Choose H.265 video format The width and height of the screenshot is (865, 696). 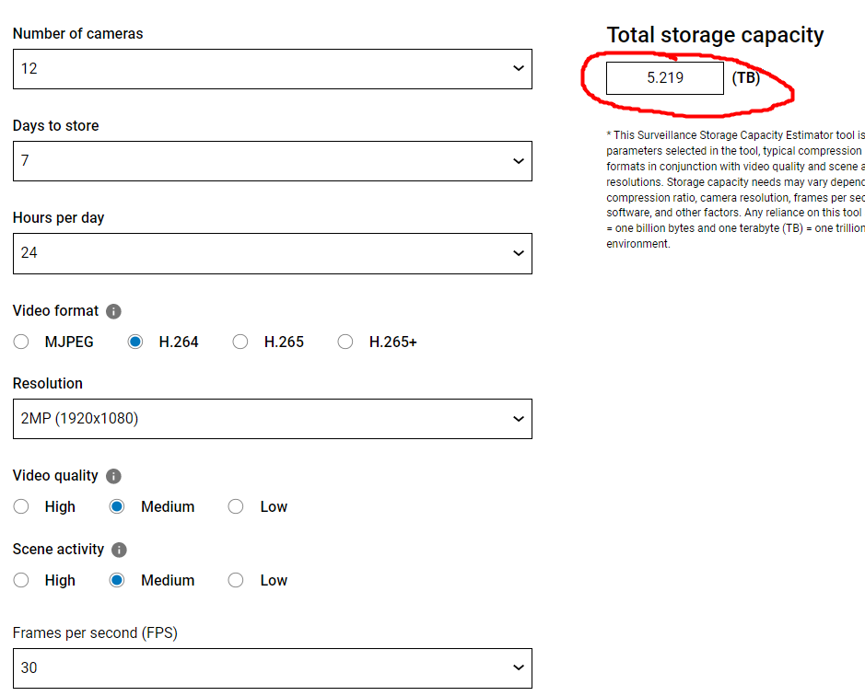(240, 342)
